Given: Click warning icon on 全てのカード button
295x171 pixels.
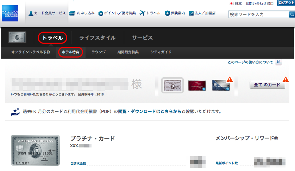Looking at the screenshot, I should [285, 80].
